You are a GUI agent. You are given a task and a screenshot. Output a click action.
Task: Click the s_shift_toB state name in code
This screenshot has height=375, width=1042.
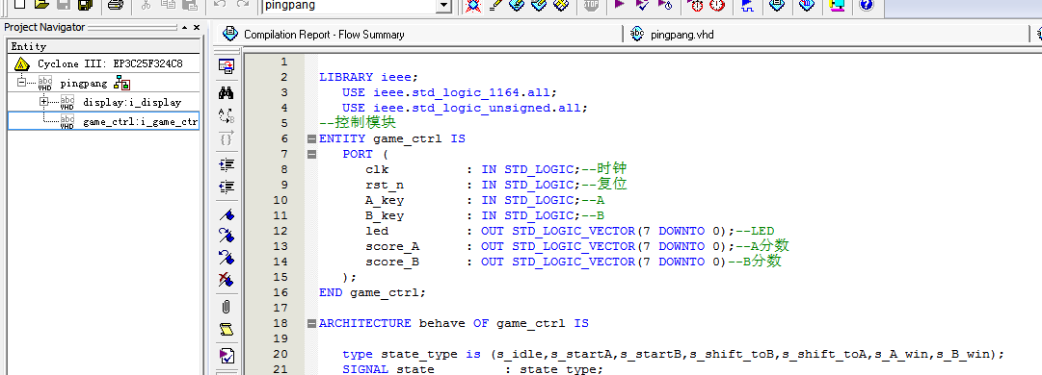click(733, 355)
